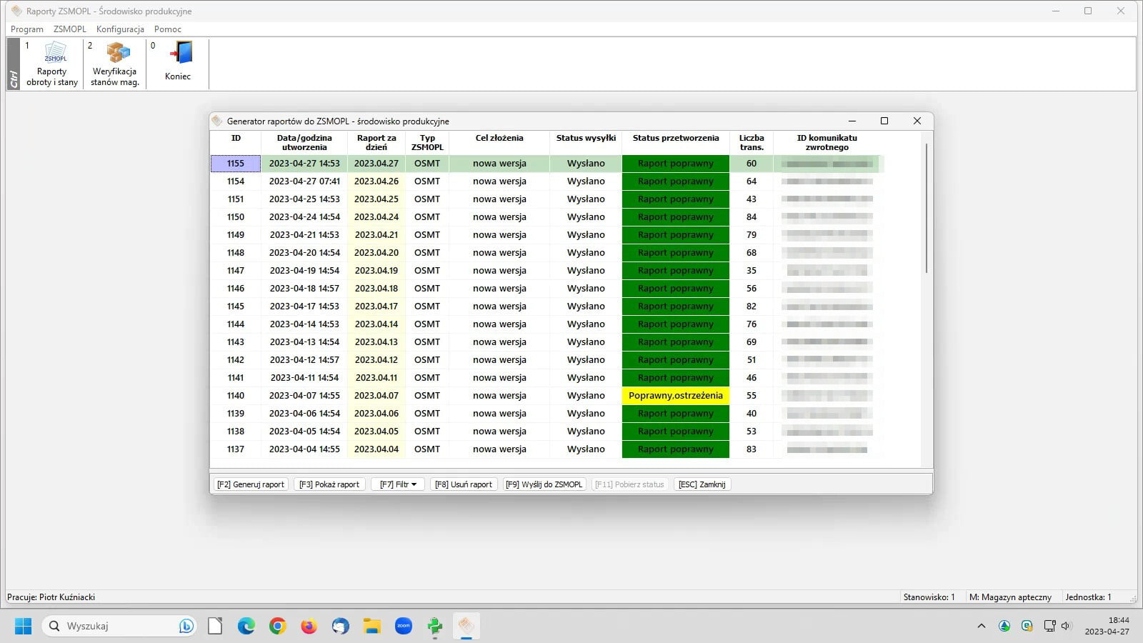Open the green cross icon in taskbar
The height and width of the screenshot is (643, 1143).
(435, 627)
